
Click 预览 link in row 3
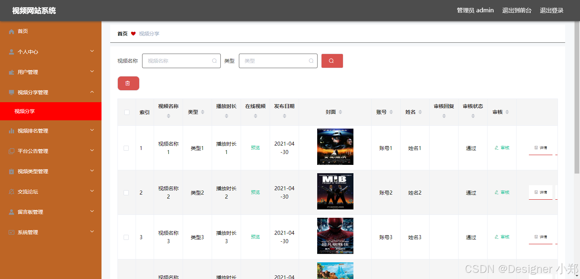coord(256,237)
